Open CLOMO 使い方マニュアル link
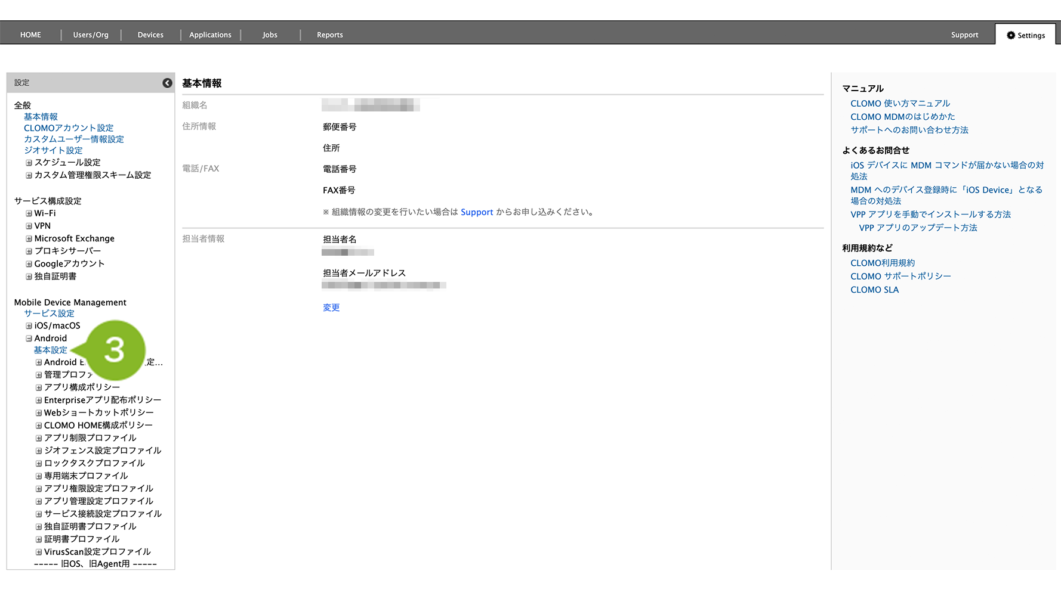1061x596 pixels. [x=900, y=104]
